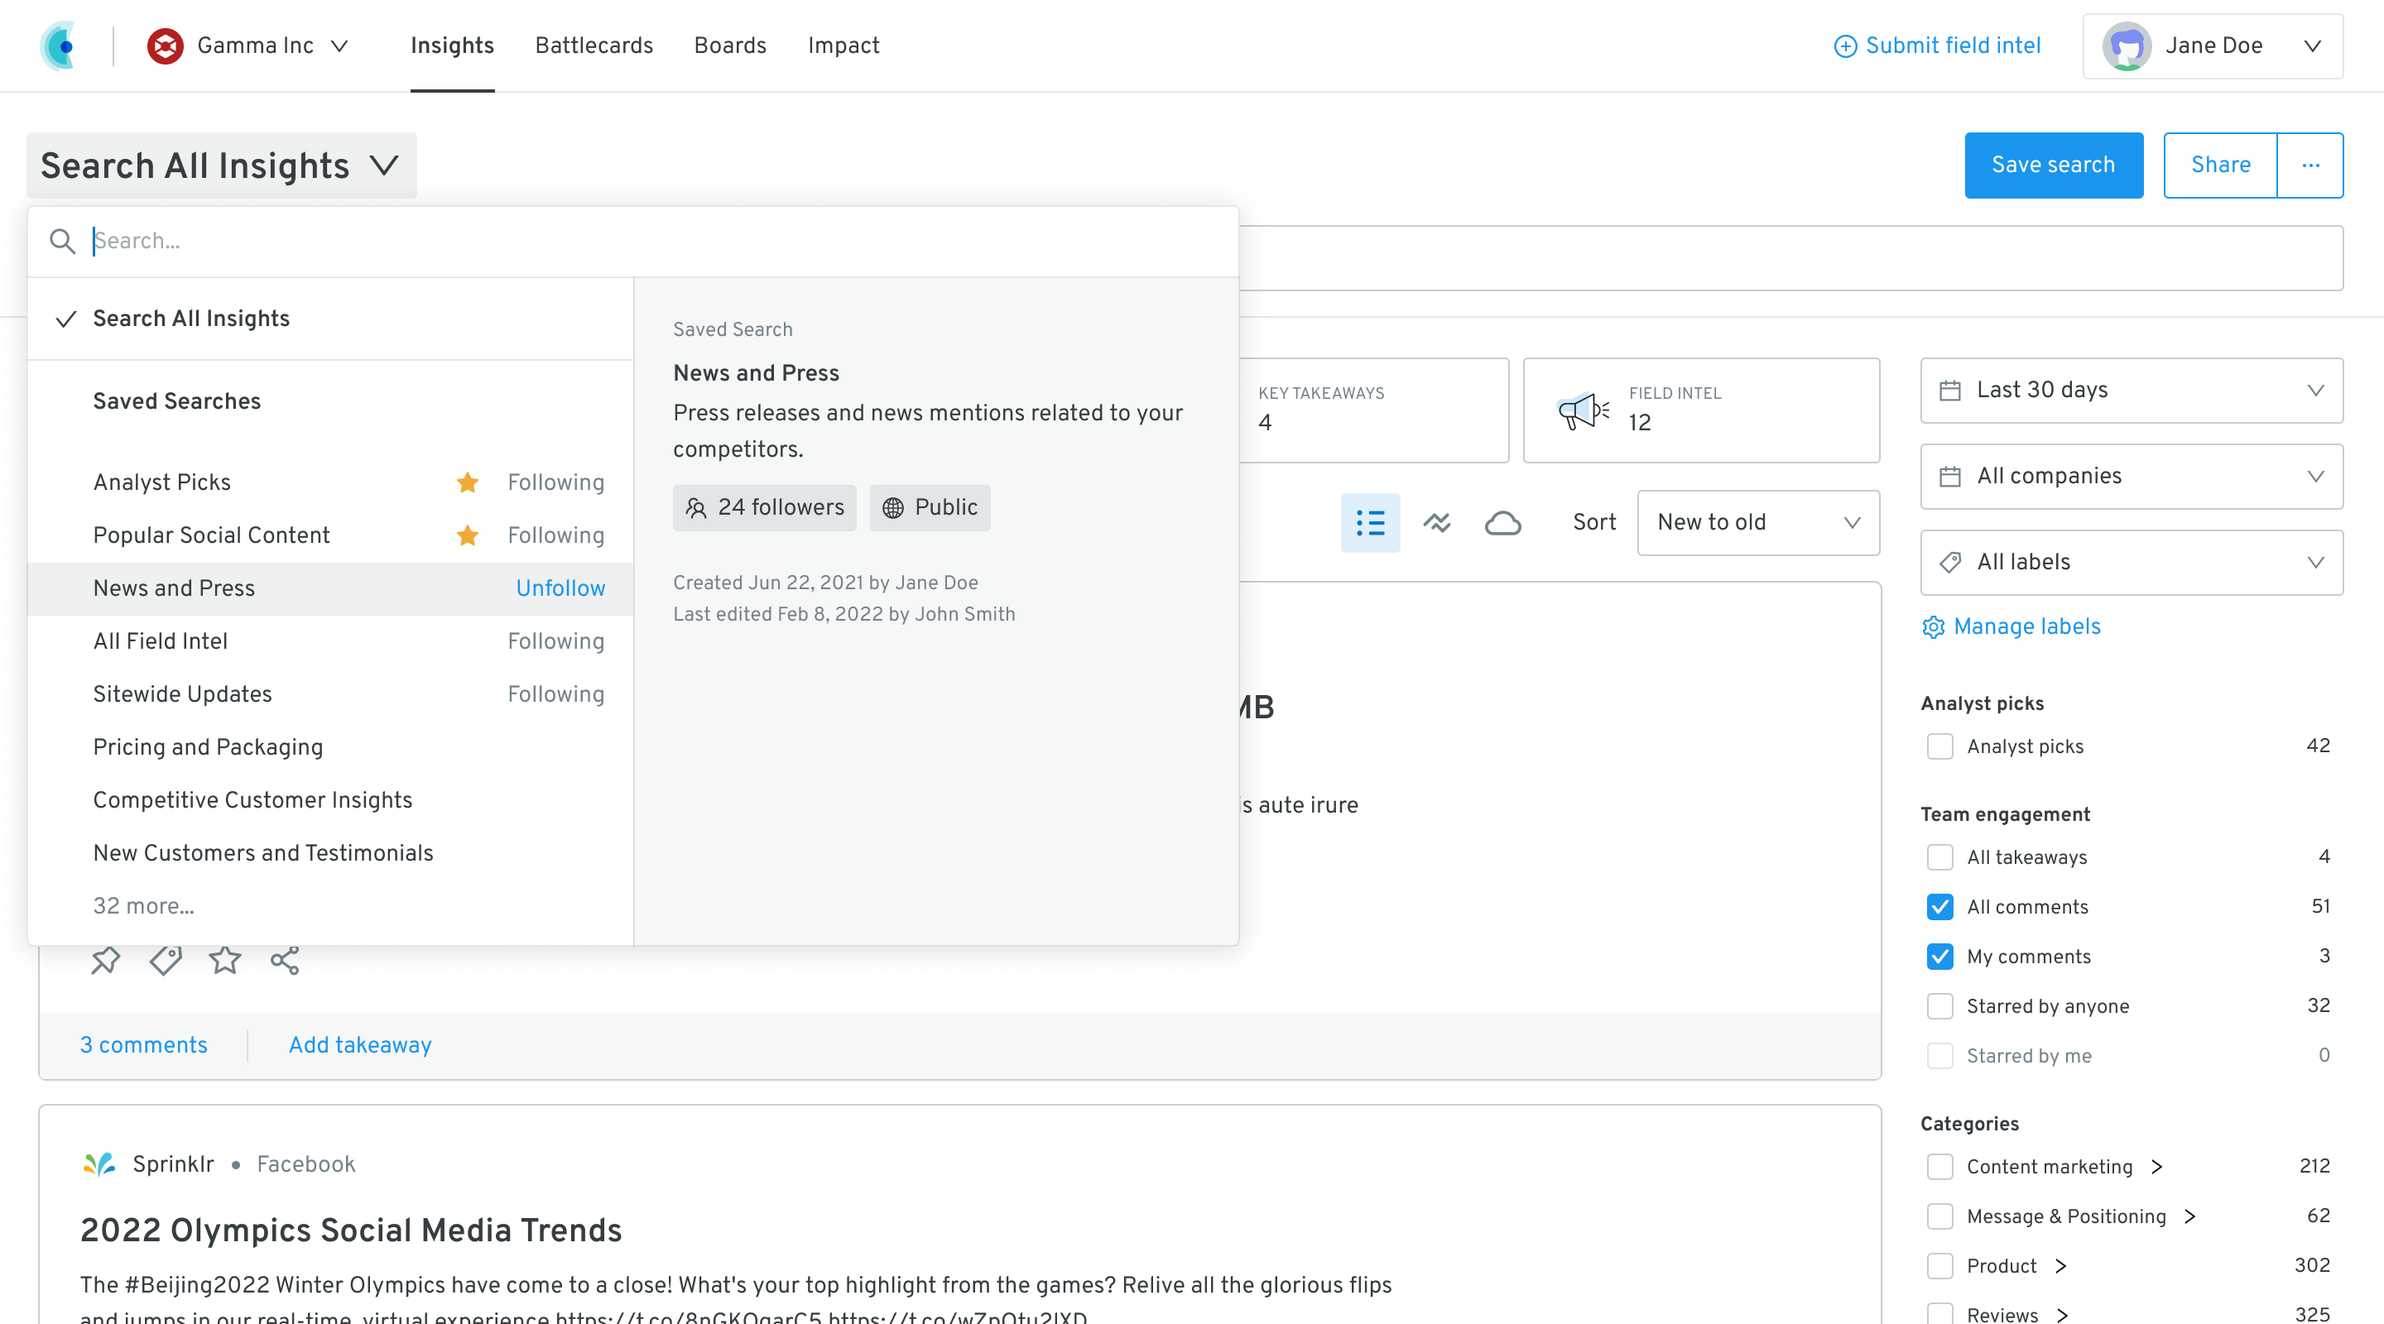Click Unfollow for News and Press
This screenshot has height=1324, width=2384.
pyautogui.click(x=560, y=588)
